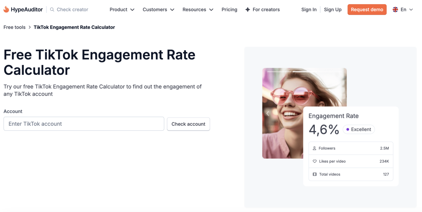Screen dimensions: 422x212
Task: Open the For creators page
Action: coord(263,10)
